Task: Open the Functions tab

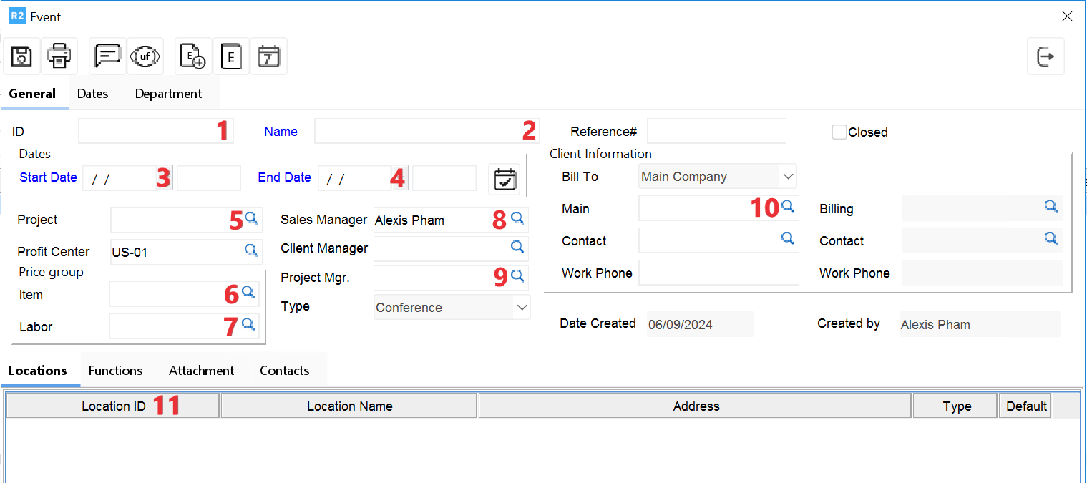Action: [115, 371]
